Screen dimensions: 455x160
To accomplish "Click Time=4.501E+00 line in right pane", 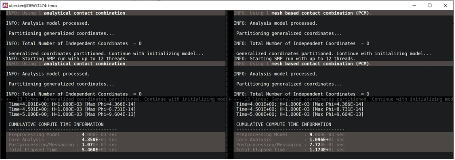I will tap(300, 109).
